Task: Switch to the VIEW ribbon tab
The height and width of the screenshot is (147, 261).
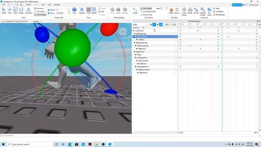Action: tap(49, 4)
